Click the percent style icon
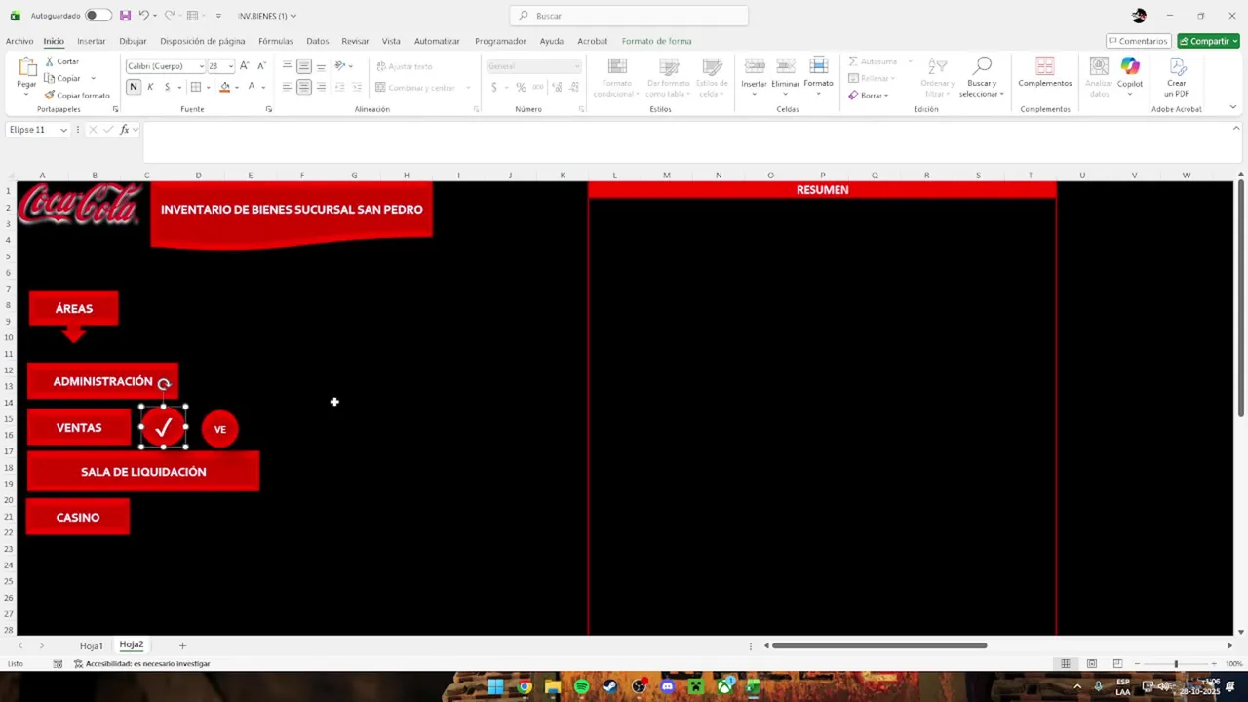The height and width of the screenshot is (702, 1248). pyautogui.click(x=521, y=87)
